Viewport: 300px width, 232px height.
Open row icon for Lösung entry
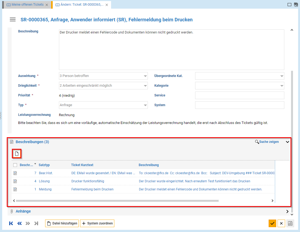[x=15, y=181]
